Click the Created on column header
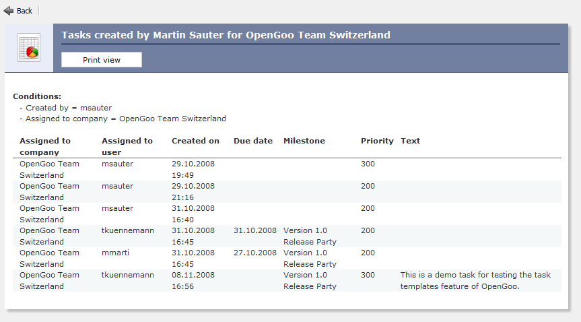The width and height of the screenshot is (581, 322). [195, 141]
